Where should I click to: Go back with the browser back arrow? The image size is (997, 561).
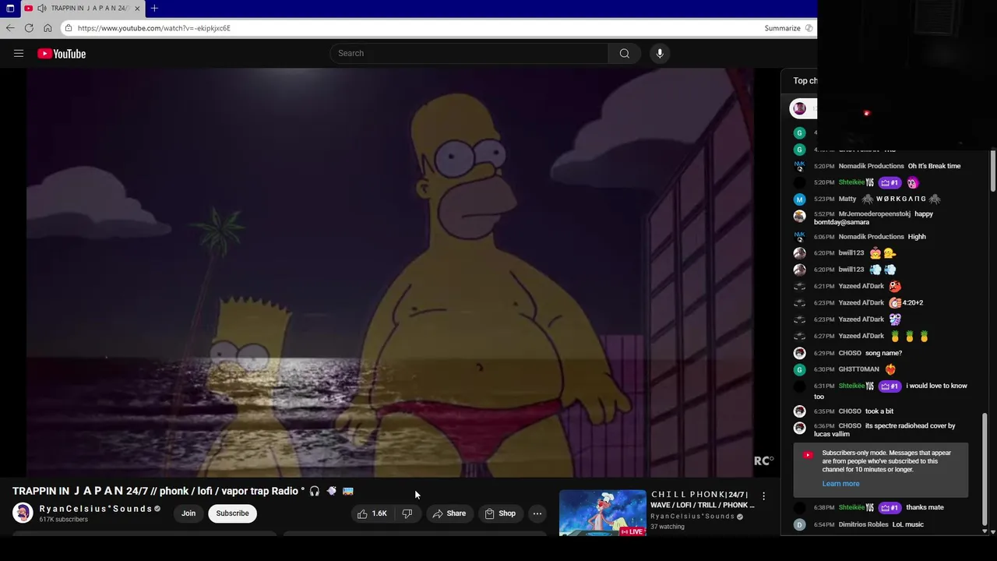coord(10,28)
